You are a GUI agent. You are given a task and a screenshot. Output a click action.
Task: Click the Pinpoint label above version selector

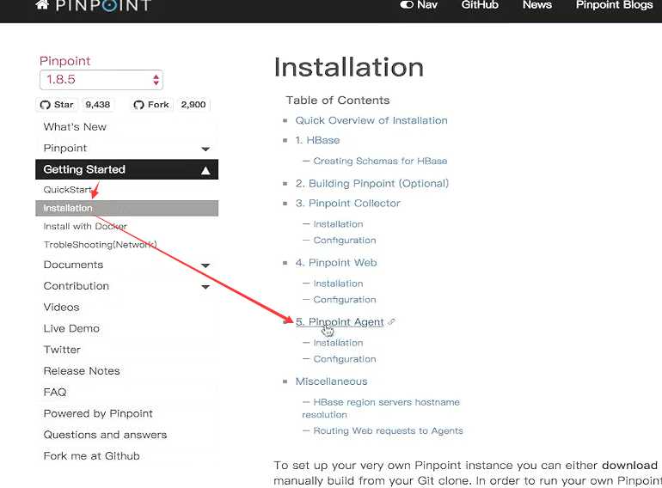click(x=65, y=61)
